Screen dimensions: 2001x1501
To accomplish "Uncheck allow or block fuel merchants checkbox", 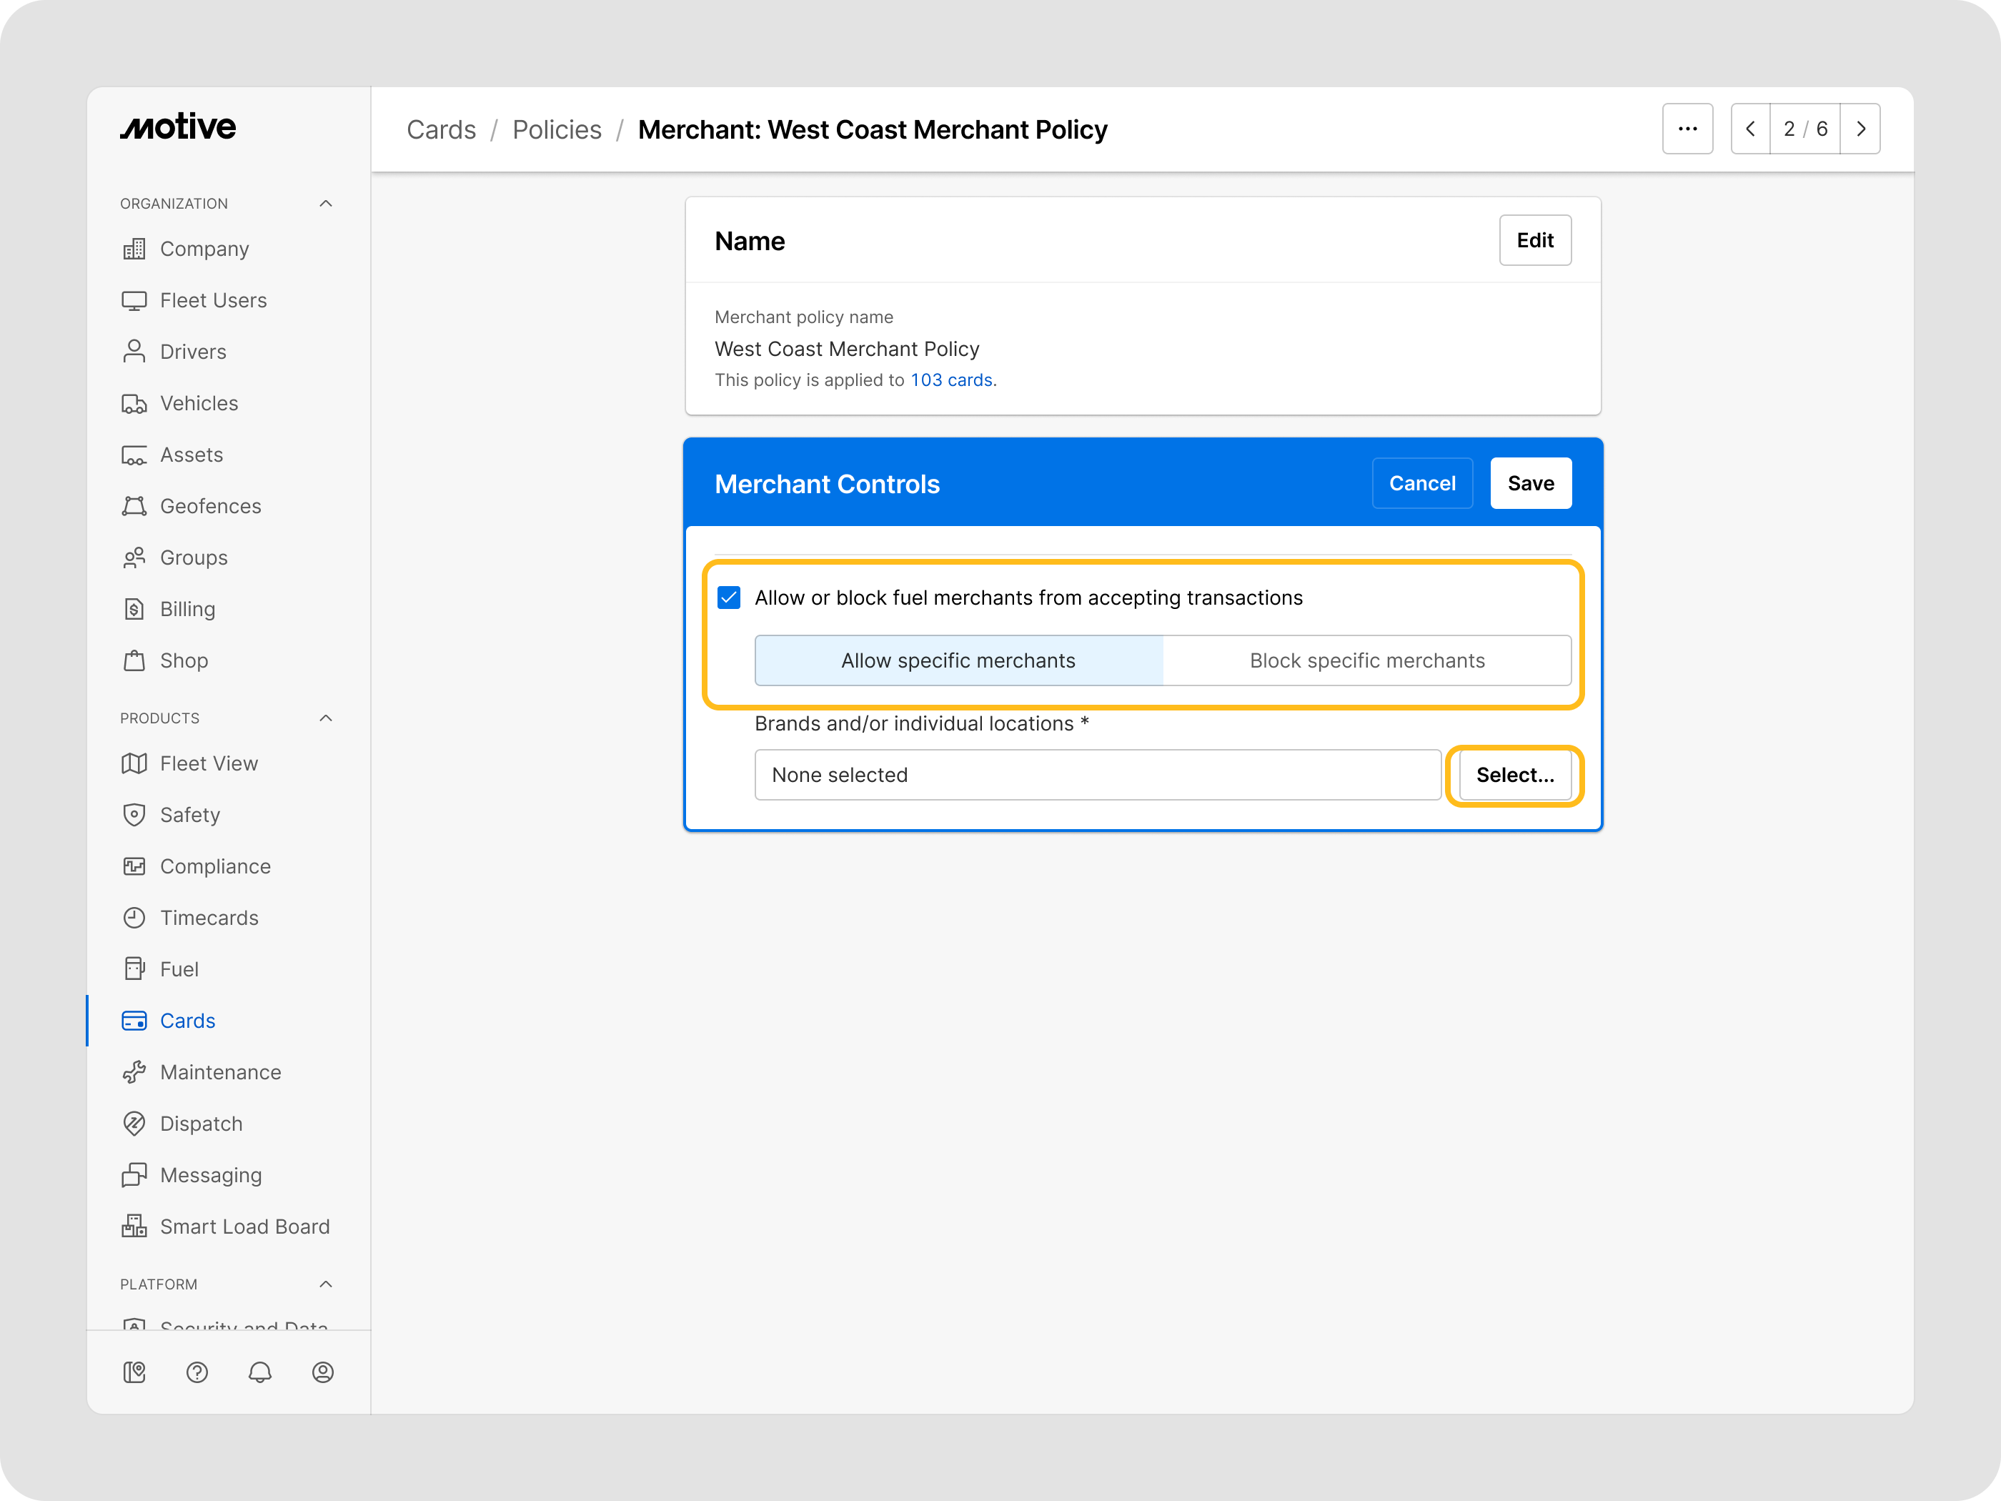I will click(729, 598).
